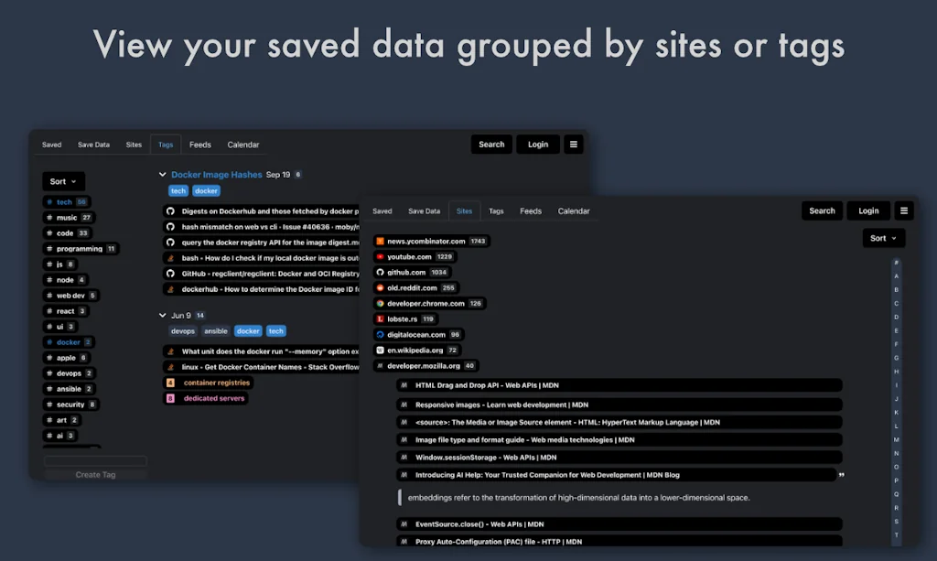937x561 pixels.
Task: Open the hamburger menu next to Login
Action: 904,210
